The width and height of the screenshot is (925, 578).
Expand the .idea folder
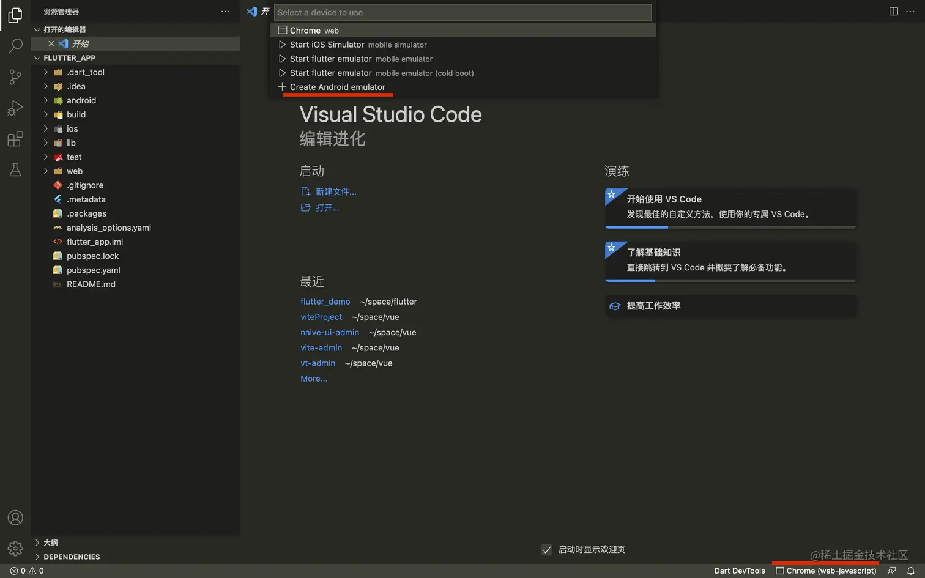(x=46, y=86)
